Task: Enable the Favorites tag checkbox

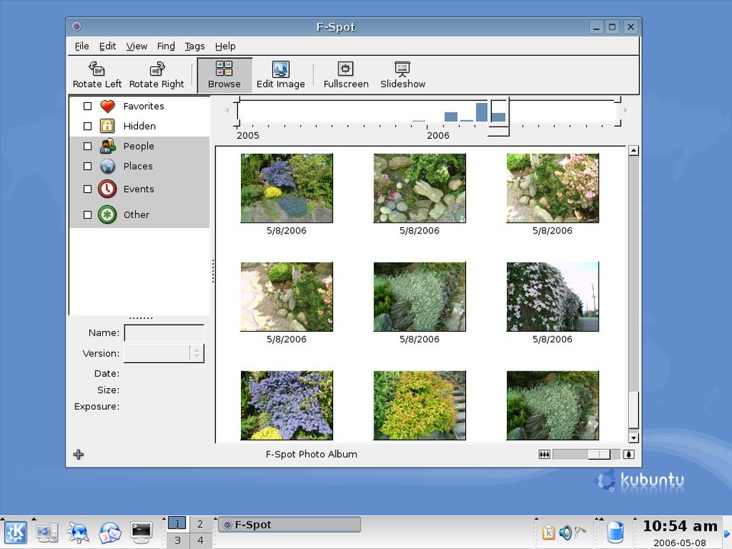Action: coord(88,107)
